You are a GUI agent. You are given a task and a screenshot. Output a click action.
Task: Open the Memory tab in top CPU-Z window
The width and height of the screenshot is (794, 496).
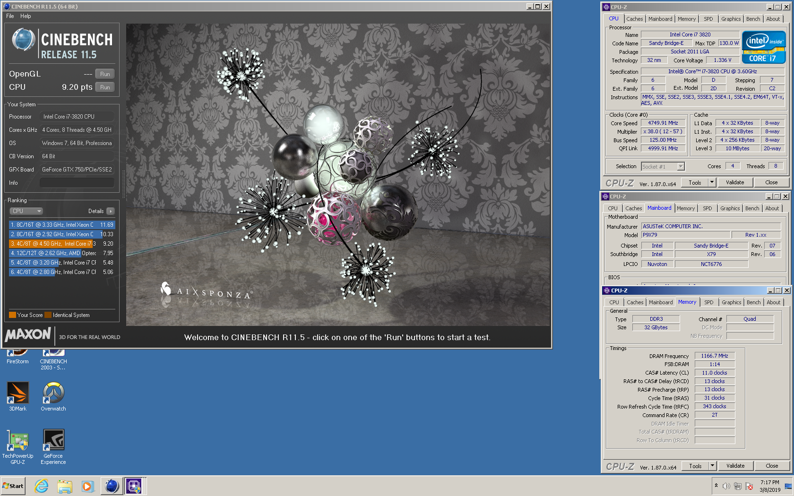tap(687, 19)
